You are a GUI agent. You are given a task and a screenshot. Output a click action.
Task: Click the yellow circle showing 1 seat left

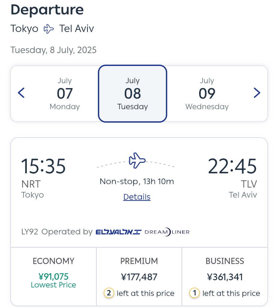click(194, 293)
